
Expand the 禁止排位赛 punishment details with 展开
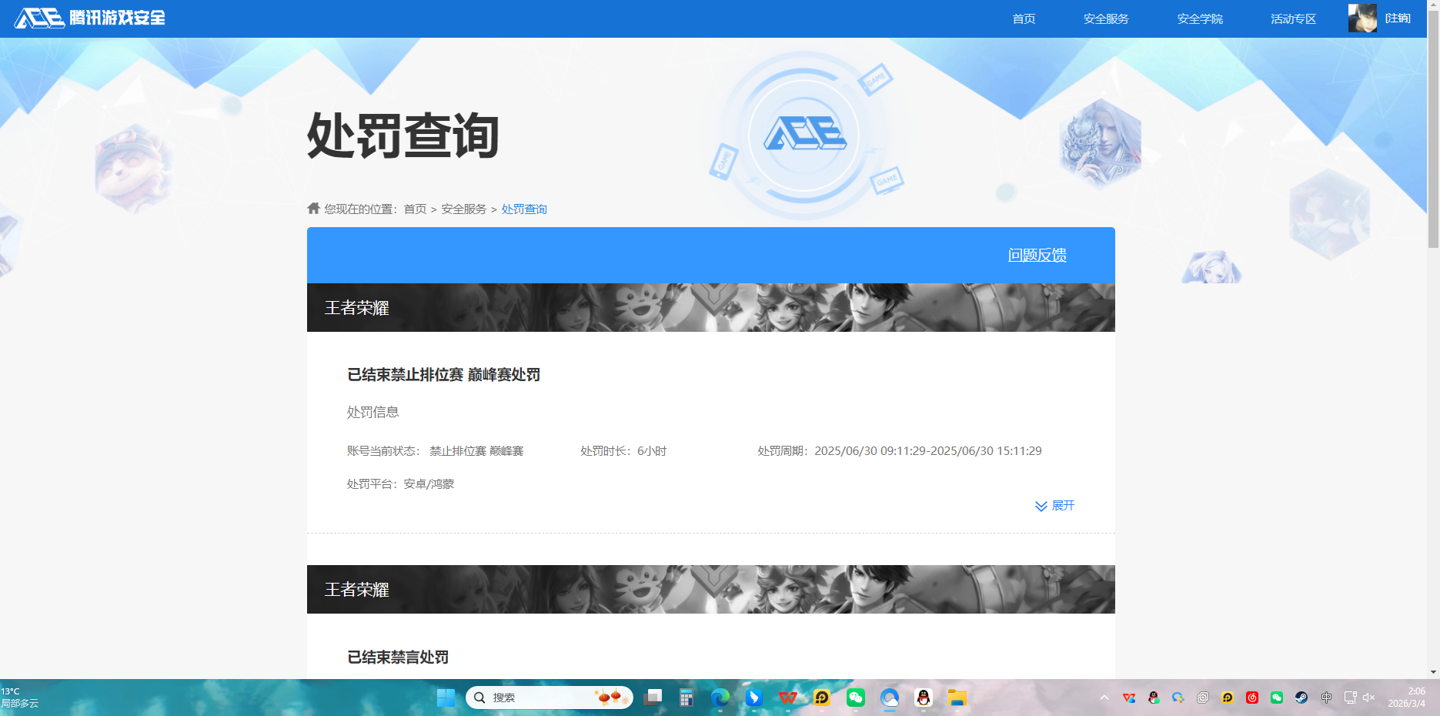[1055, 506]
